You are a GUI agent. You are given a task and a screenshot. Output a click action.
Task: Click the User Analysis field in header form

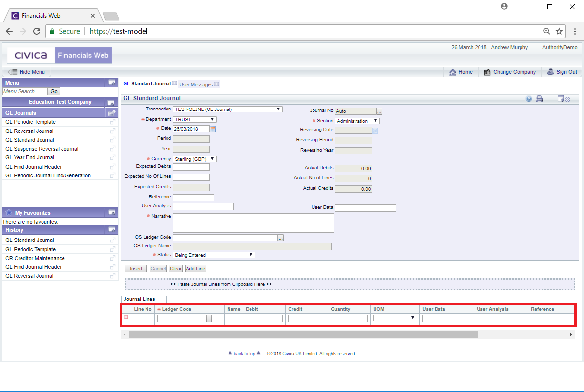[x=203, y=207]
